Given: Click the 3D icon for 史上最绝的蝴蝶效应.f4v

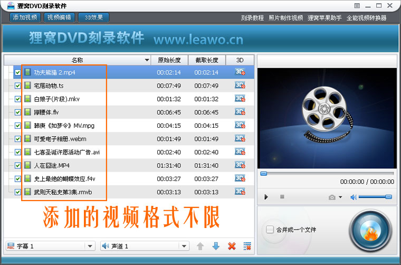Looking at the screenshot, I should coord(240,178).
